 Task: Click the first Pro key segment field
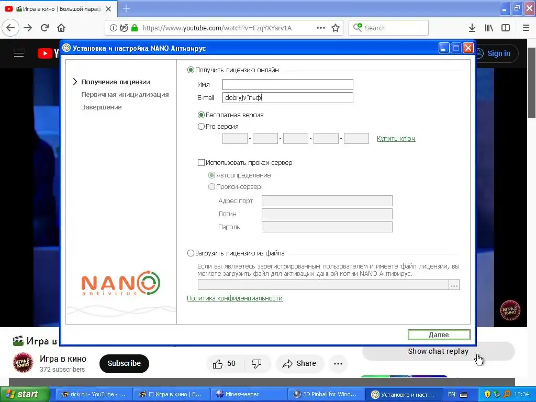(235, 138)
